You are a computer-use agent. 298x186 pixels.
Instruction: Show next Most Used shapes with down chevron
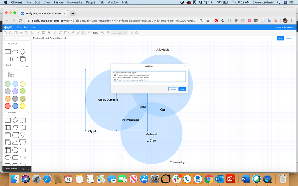(x=27, y=66)
